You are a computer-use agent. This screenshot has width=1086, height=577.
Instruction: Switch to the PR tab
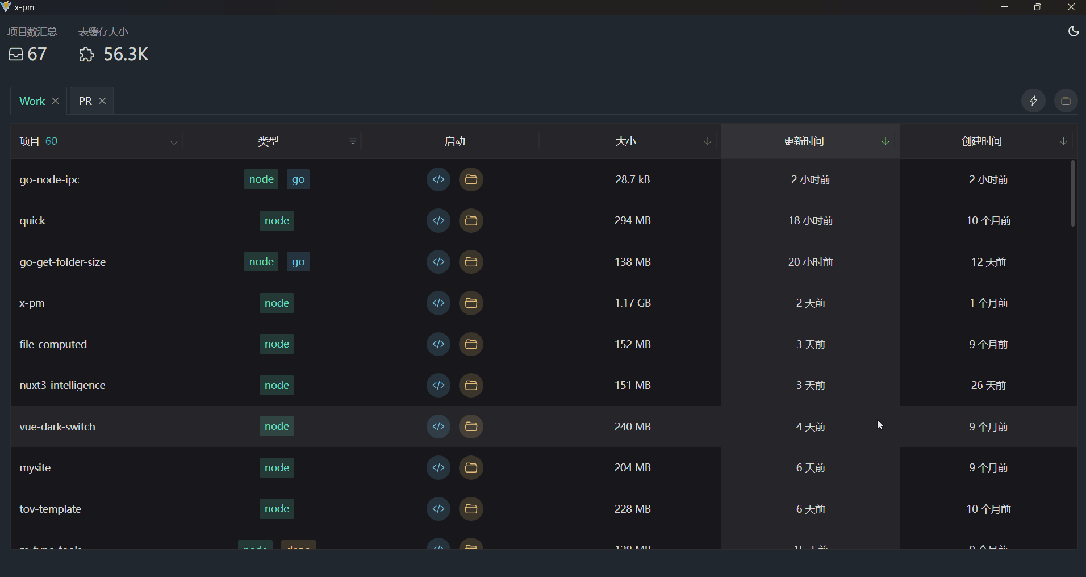85,101
